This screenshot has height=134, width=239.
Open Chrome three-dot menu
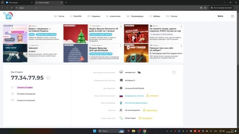click(236, 8)
